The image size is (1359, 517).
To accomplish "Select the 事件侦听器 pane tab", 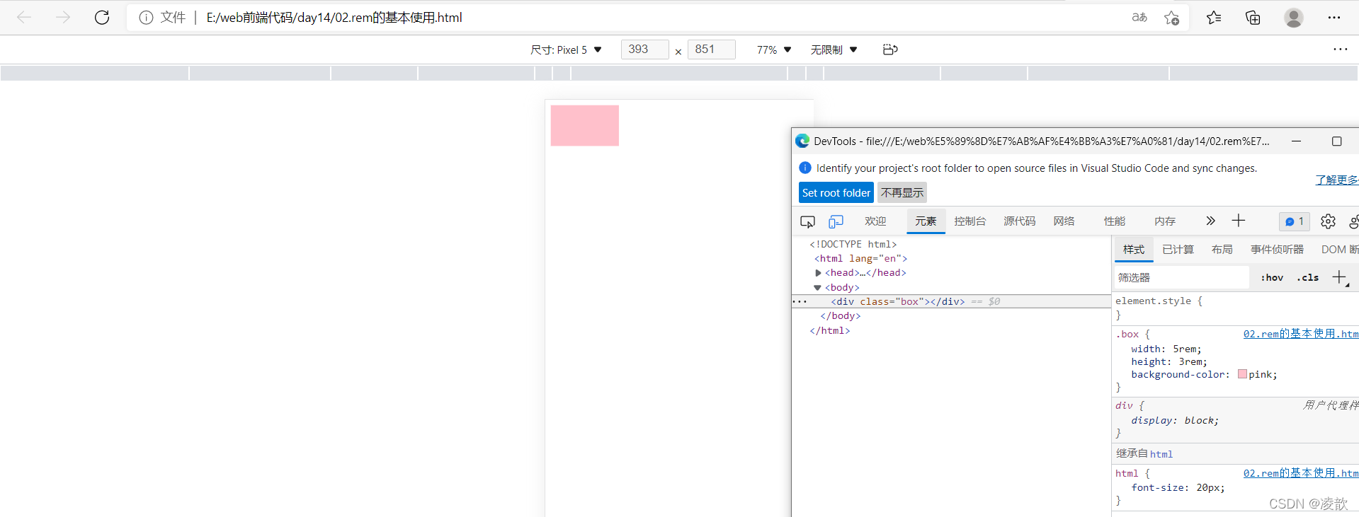I will (1278, 250).
